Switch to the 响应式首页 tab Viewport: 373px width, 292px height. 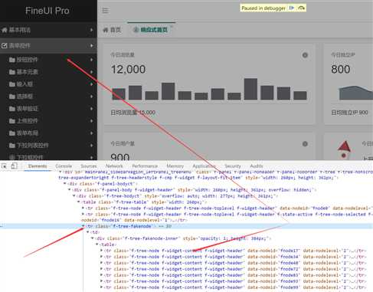tap(152, 30)
